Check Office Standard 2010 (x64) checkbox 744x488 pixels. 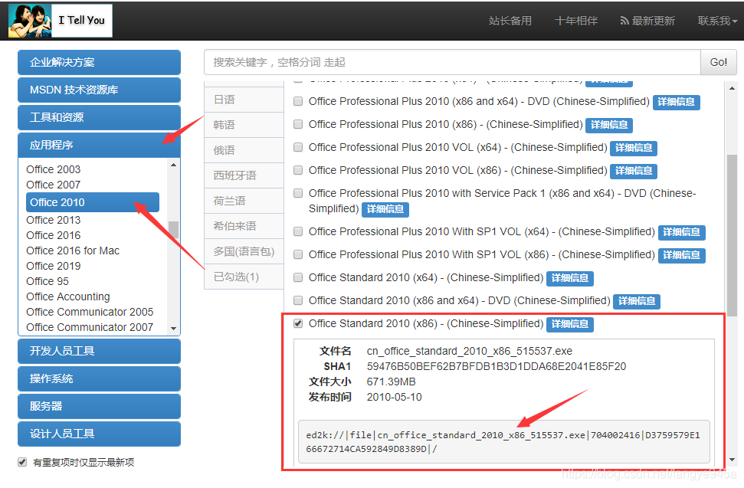(x=298, y=277)
